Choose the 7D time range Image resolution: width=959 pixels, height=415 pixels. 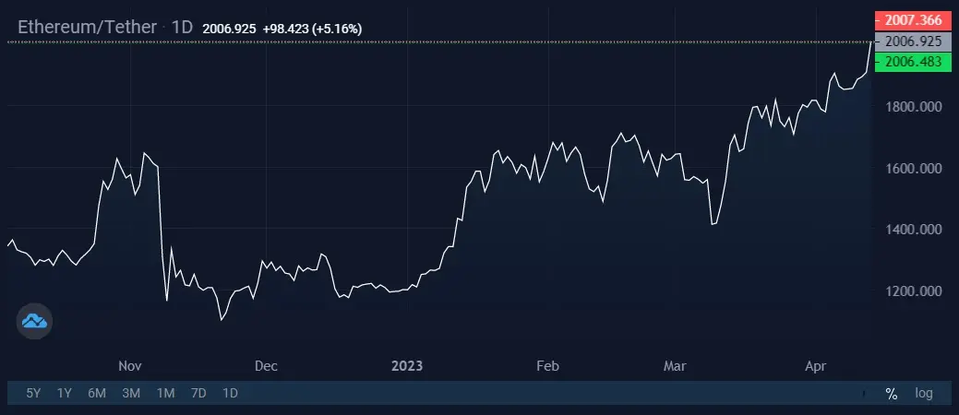coord(198,393)
